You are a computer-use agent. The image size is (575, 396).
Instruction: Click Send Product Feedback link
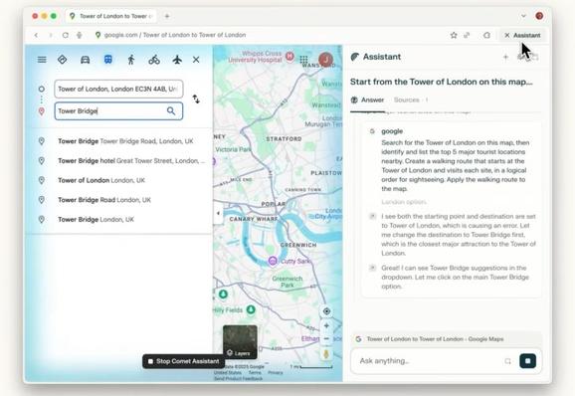[238, 378]
